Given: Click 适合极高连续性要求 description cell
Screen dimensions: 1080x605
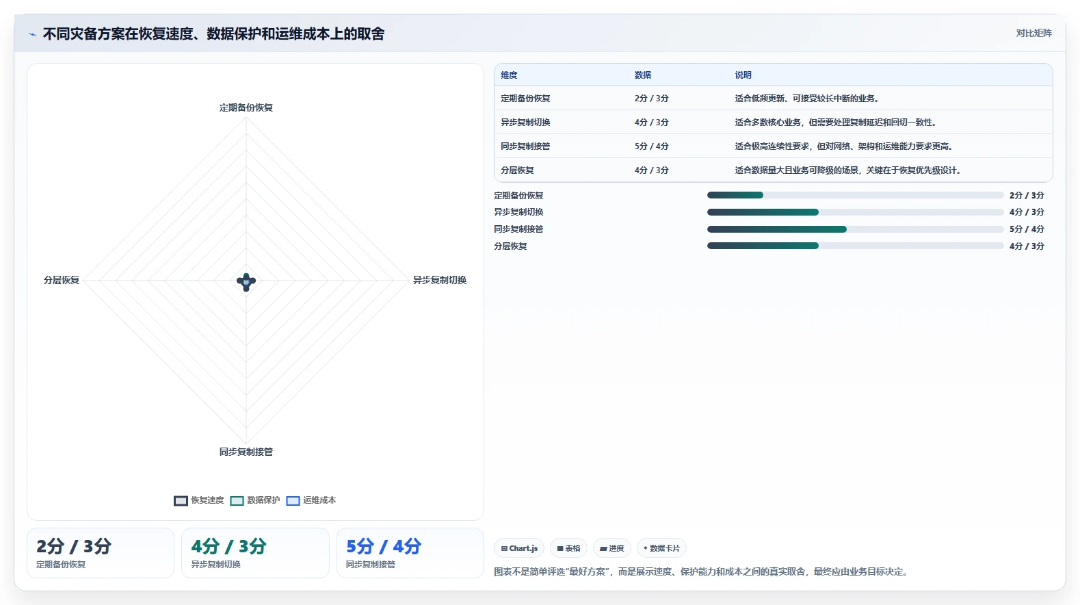Looking at the screenshot, I should (x=844, y=146).
